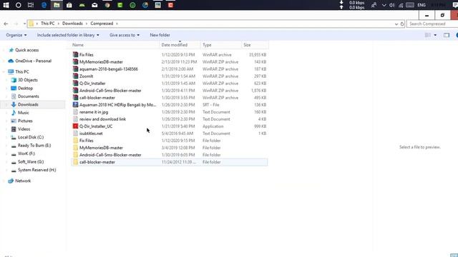Viewport: 458px width, 257px height.
Task: Go back with the left arrow button
Action: 6,24
